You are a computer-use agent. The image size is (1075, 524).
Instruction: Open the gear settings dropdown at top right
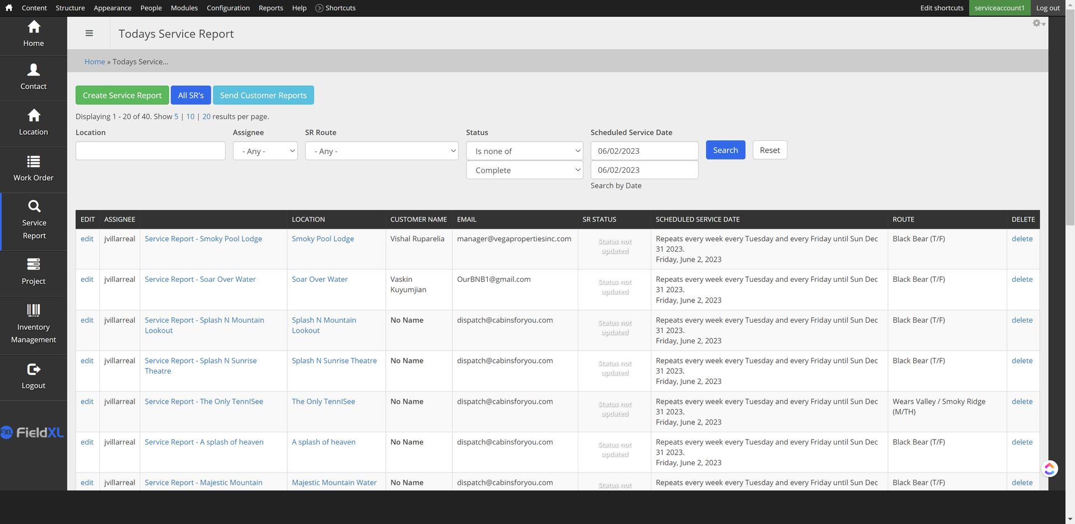coord(1039,23)
